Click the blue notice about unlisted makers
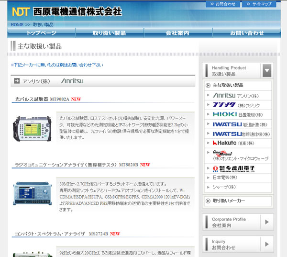 [57, 65]
